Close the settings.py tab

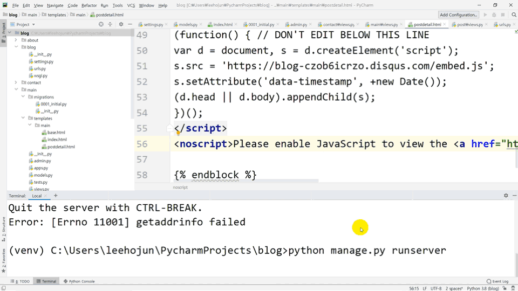tap(166, 24)
